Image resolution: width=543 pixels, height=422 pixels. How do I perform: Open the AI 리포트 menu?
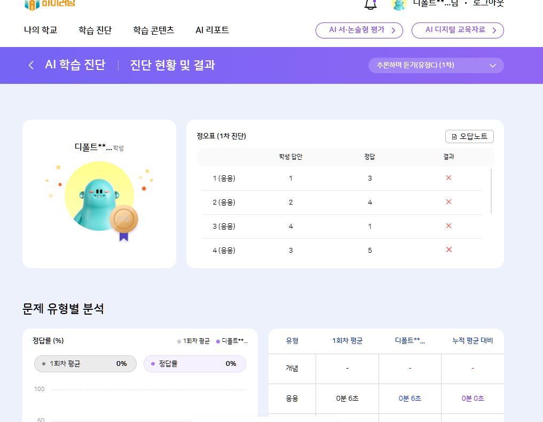point(212,30)
